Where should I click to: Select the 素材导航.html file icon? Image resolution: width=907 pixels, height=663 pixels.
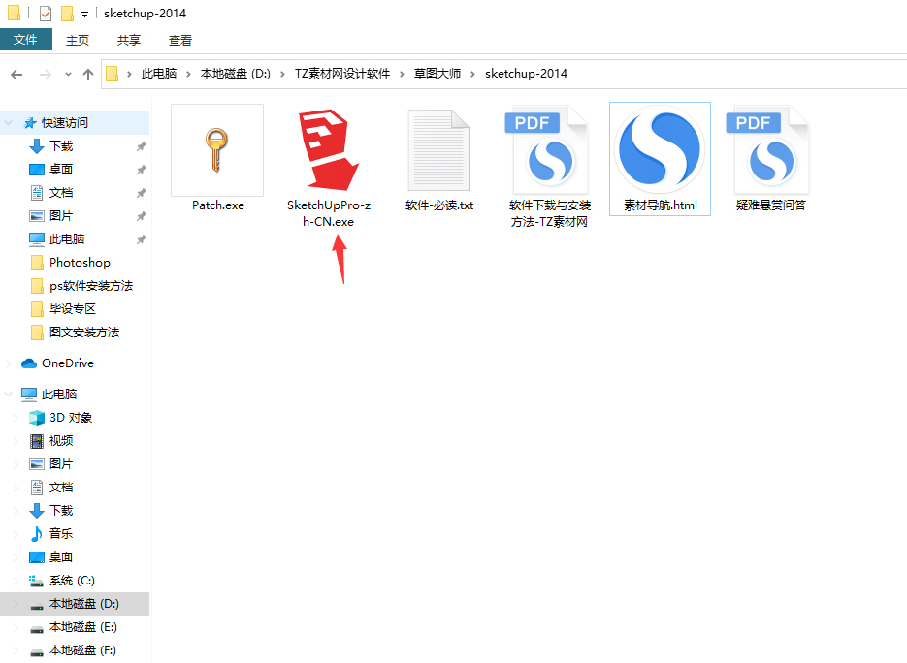[660, 149]
